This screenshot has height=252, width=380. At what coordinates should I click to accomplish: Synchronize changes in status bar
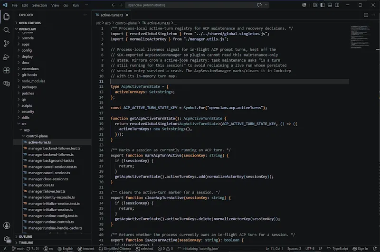32,249
